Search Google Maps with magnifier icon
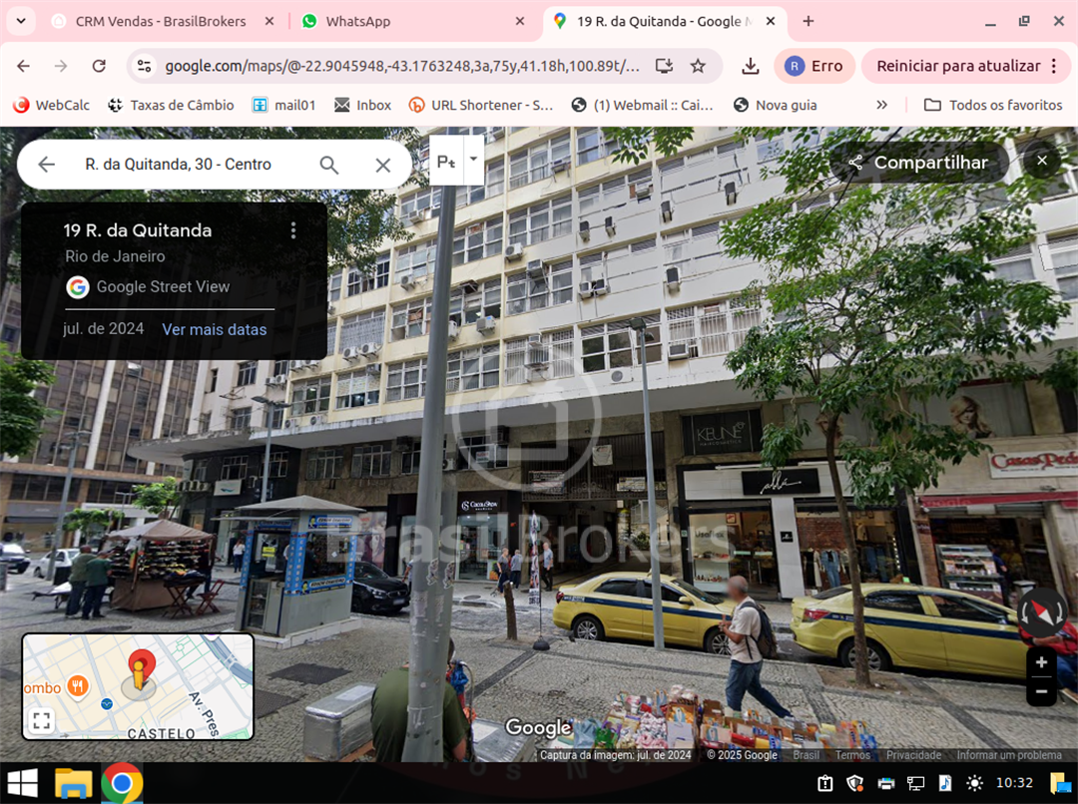Screen dimensions: 1078x804 tap(329, 165)
